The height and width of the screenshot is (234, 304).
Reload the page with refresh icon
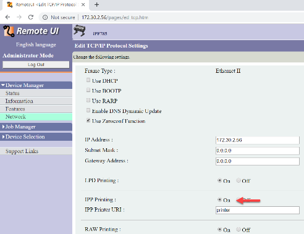pos(31,17)
